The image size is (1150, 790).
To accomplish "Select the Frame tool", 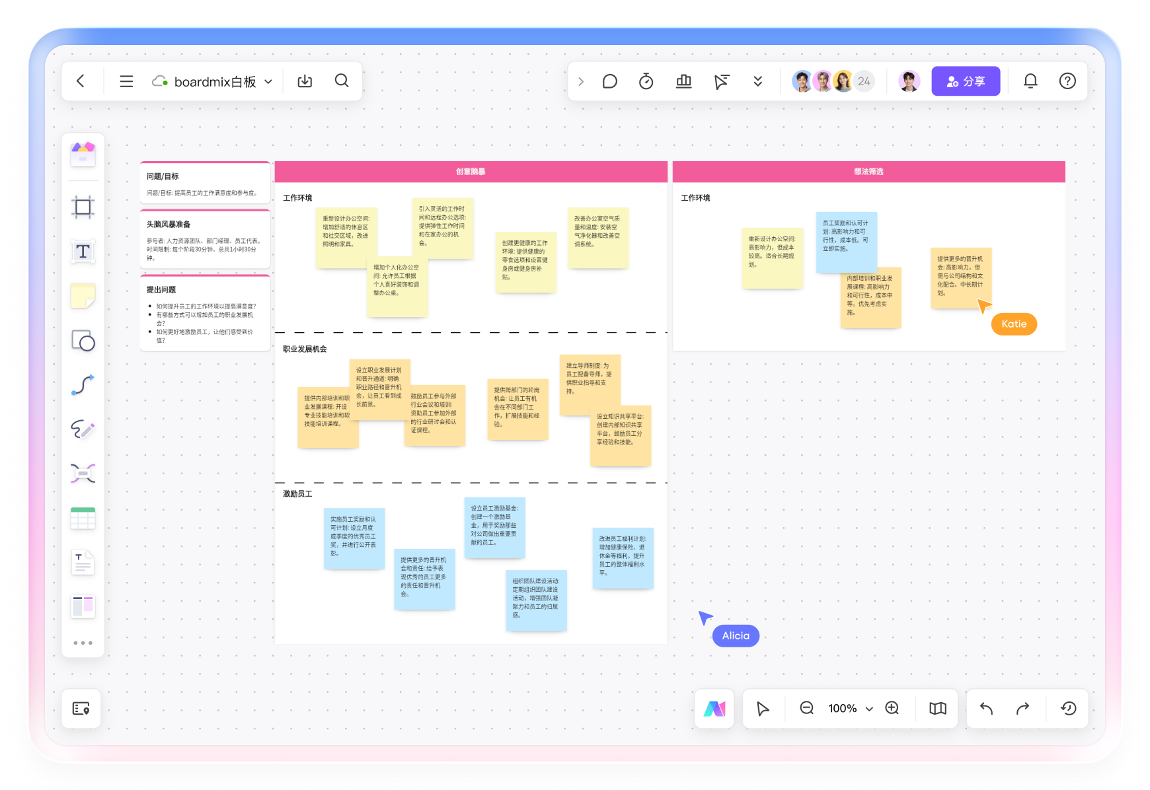I will 83,207.
